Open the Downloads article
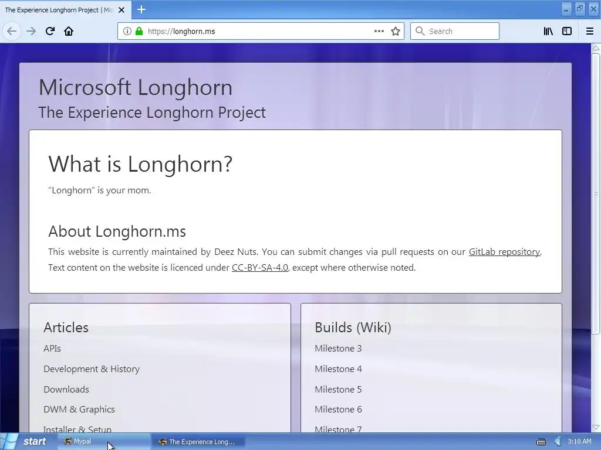Viewport: 601px width, 450px height. click(66, 389)
